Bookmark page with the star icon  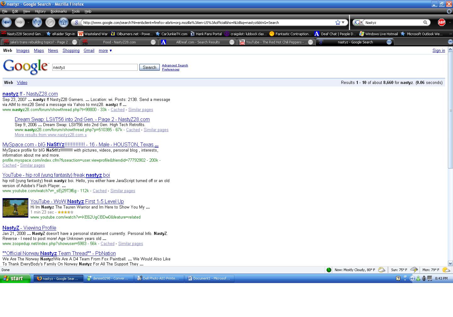click(338, 22)
